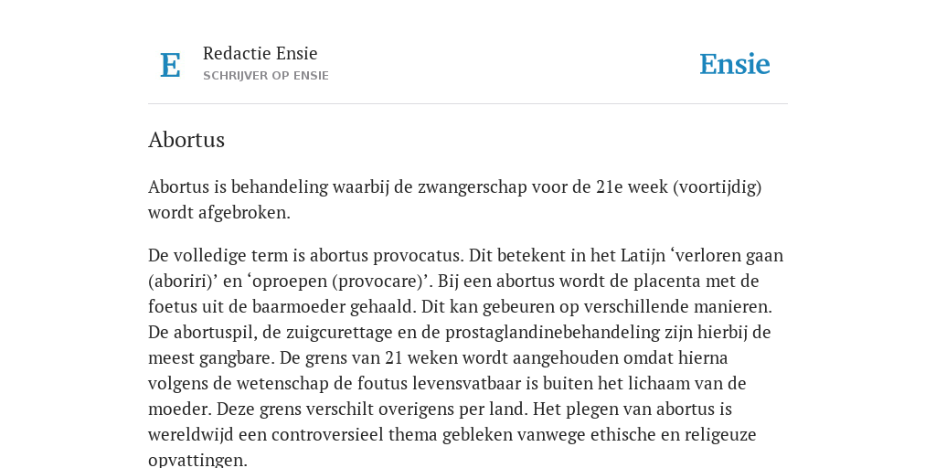936x468 pixels.
Task: Select the Abortus article heading
Action: pos(186,140)
